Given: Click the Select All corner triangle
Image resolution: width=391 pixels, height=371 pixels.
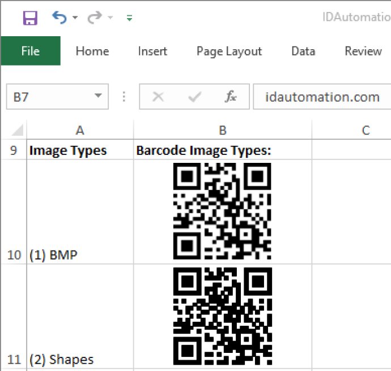Looking at the screenshot, I should [18, 130].
